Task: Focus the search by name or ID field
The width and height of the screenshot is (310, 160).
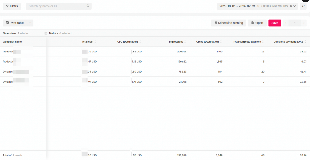Action: [x=56, y=6]
